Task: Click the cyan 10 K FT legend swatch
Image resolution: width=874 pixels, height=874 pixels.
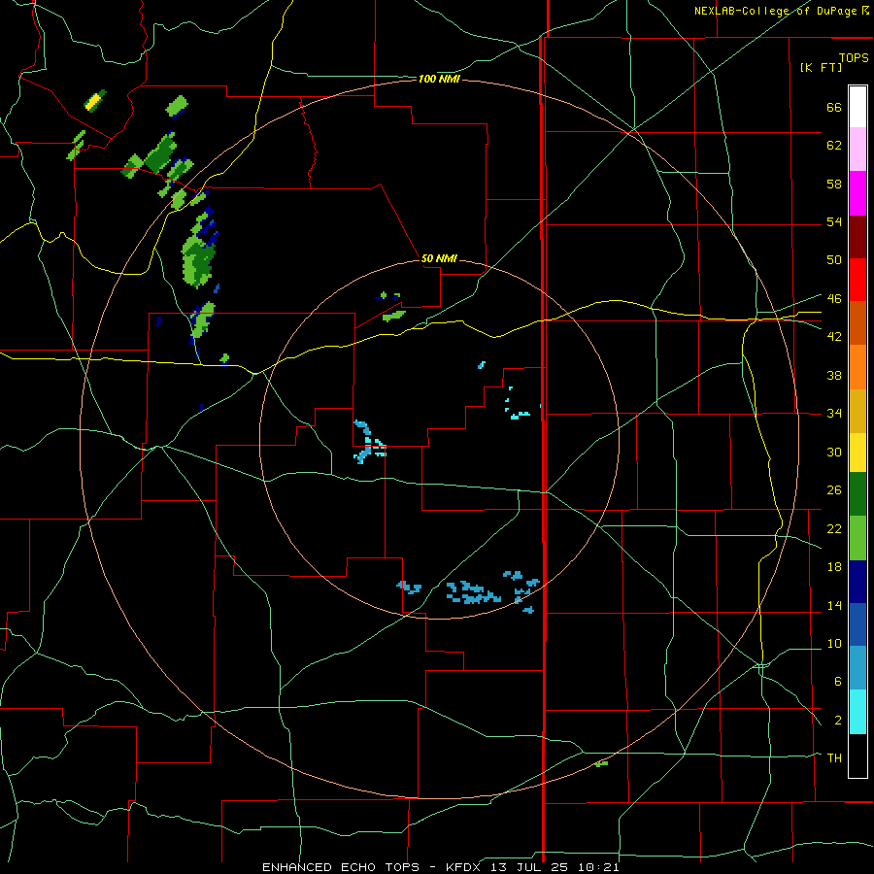Action: point(857,712)
